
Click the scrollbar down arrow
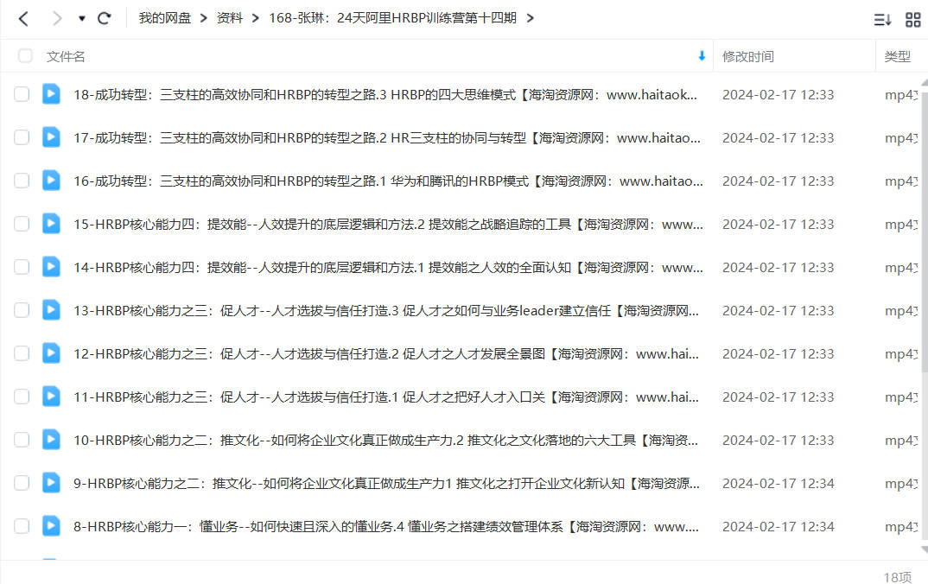[x=925, y=550]
